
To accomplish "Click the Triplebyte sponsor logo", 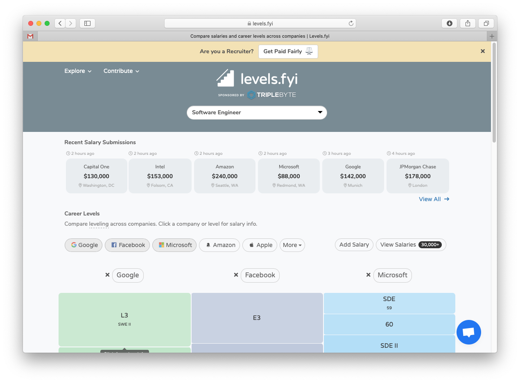I will click(271, 95).
